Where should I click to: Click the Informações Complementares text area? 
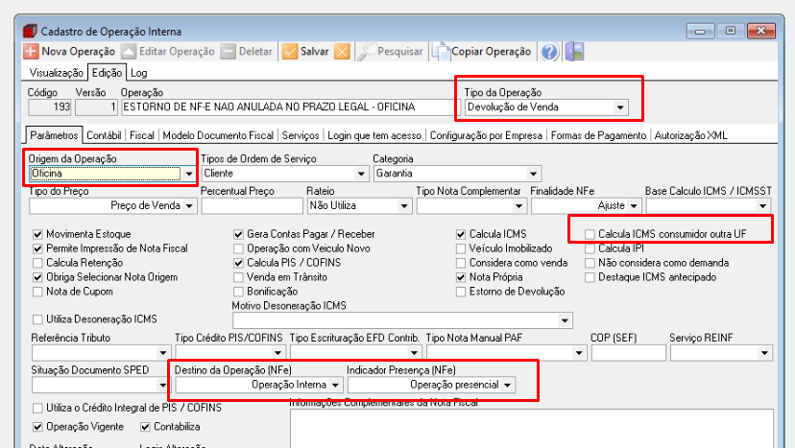[532, 428]
